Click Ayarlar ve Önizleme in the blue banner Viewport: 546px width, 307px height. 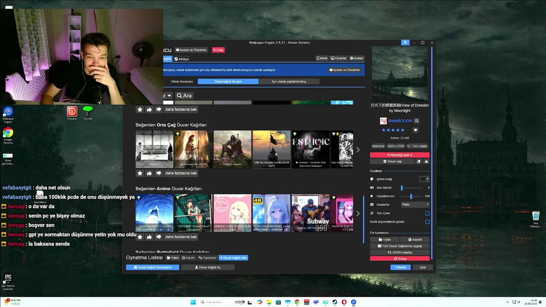[x=345, y=70]
